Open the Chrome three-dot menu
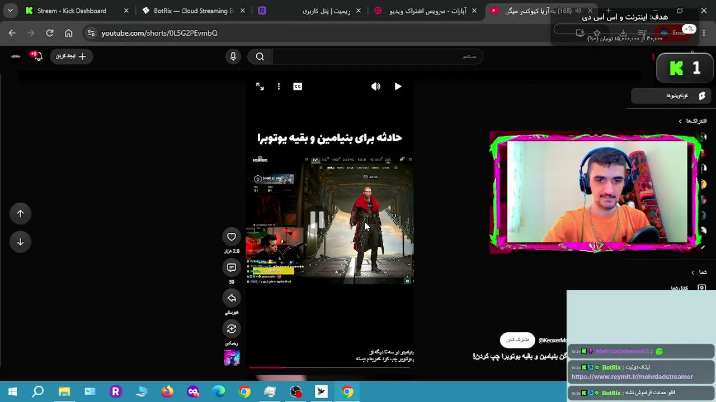The height and width of the screenshot is (402, 716). coord(704,33)
